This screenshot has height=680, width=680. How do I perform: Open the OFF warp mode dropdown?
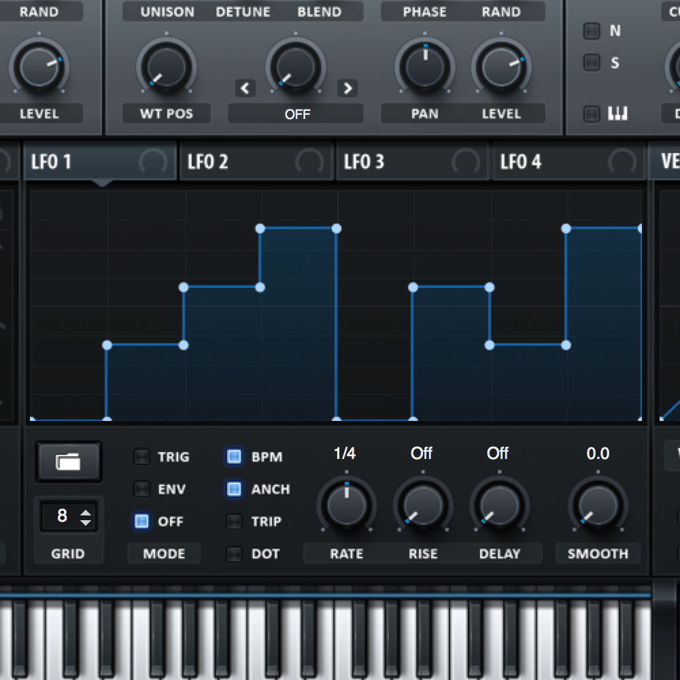point(296,114)
